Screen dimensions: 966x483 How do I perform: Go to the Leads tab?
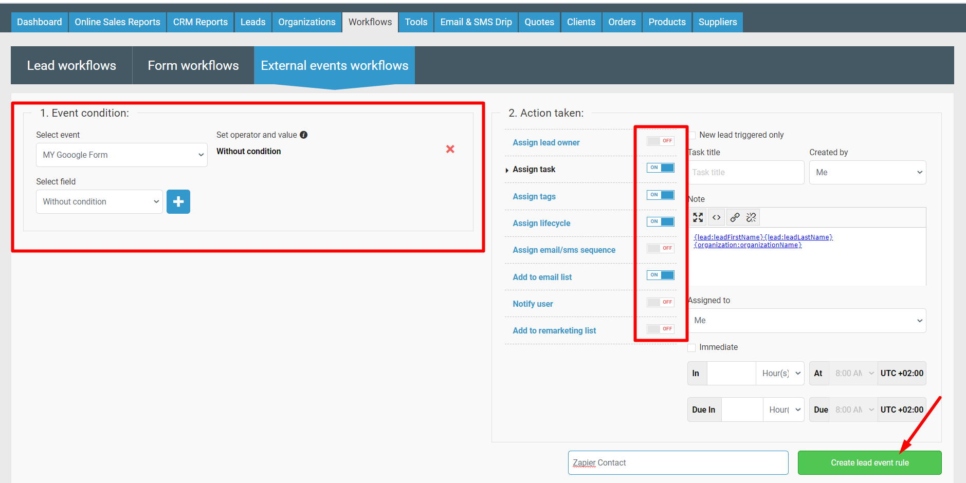click(x=253, y=22)
